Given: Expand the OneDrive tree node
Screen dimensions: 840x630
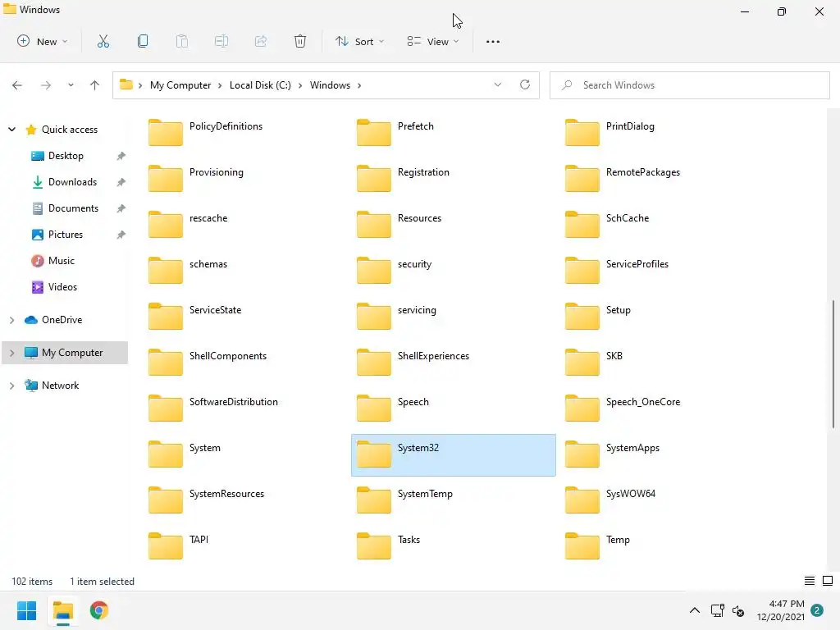Looking at the screenshot, I should coord(11,320).
